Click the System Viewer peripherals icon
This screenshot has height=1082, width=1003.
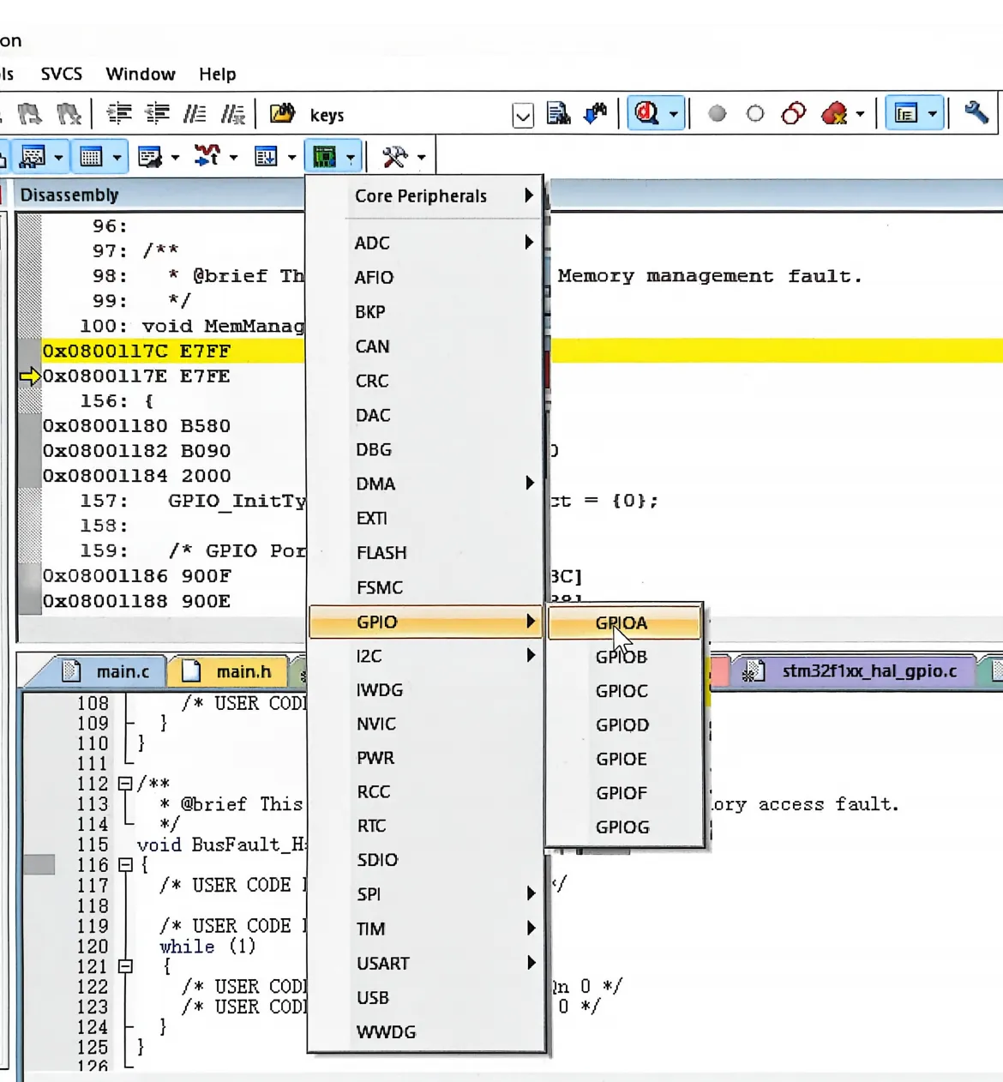point(324,157)
